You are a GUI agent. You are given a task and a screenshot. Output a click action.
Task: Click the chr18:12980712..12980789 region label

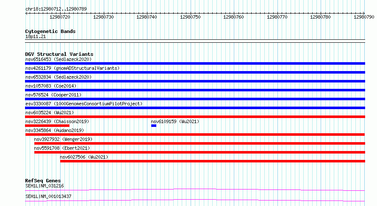tap(56, 9)
